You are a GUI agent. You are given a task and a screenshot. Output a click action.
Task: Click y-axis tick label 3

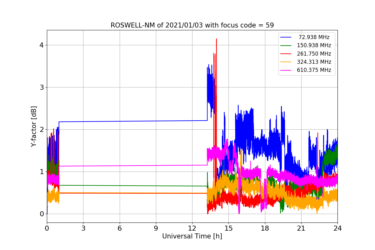(x=42, y=87)
